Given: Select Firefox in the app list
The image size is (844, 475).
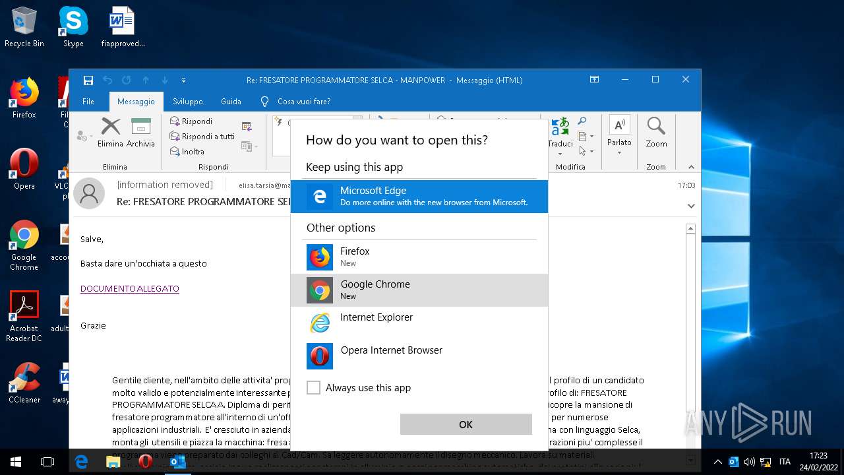Looking at the screenshot, I should click(419, 257).
